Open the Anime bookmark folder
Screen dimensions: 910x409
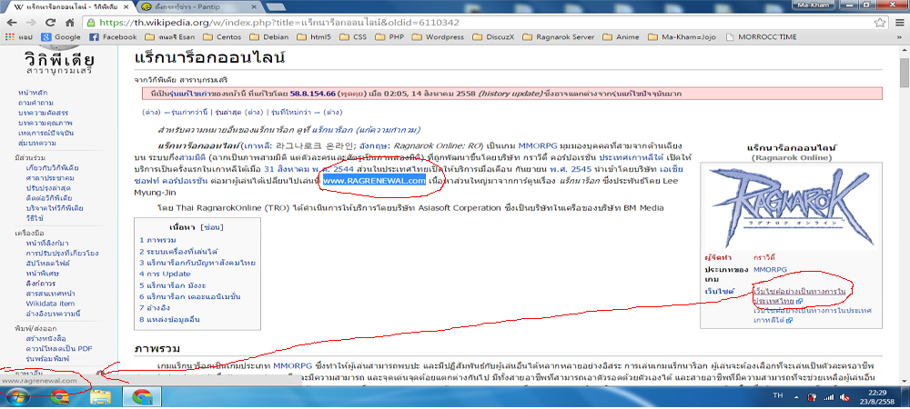click(622, 37)
